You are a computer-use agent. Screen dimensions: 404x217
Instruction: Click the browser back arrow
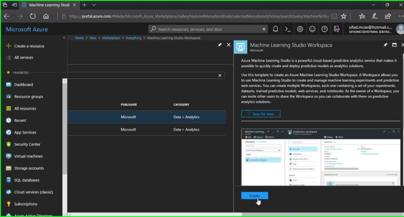[7, 16]
